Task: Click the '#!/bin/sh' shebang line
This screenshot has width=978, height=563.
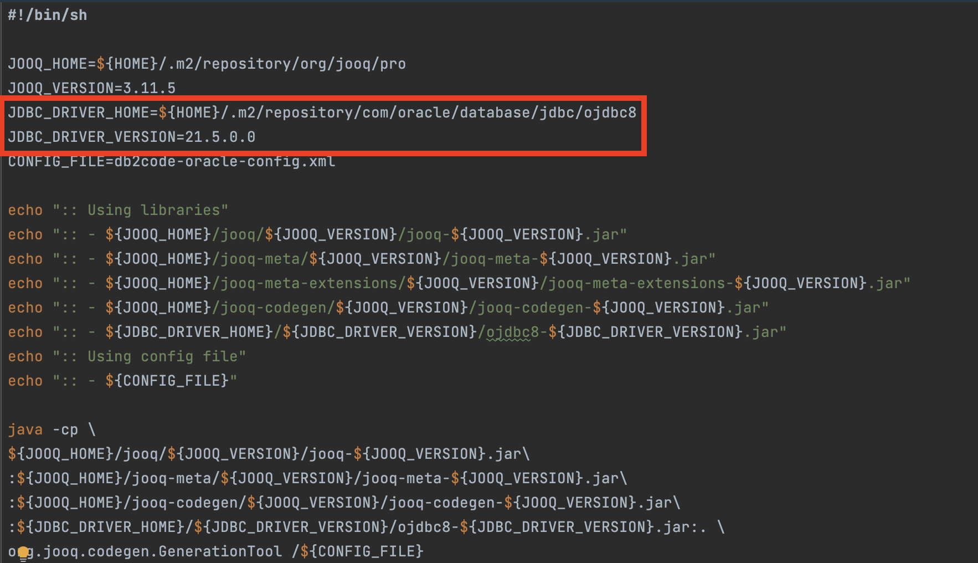Action: pos(48,15)
